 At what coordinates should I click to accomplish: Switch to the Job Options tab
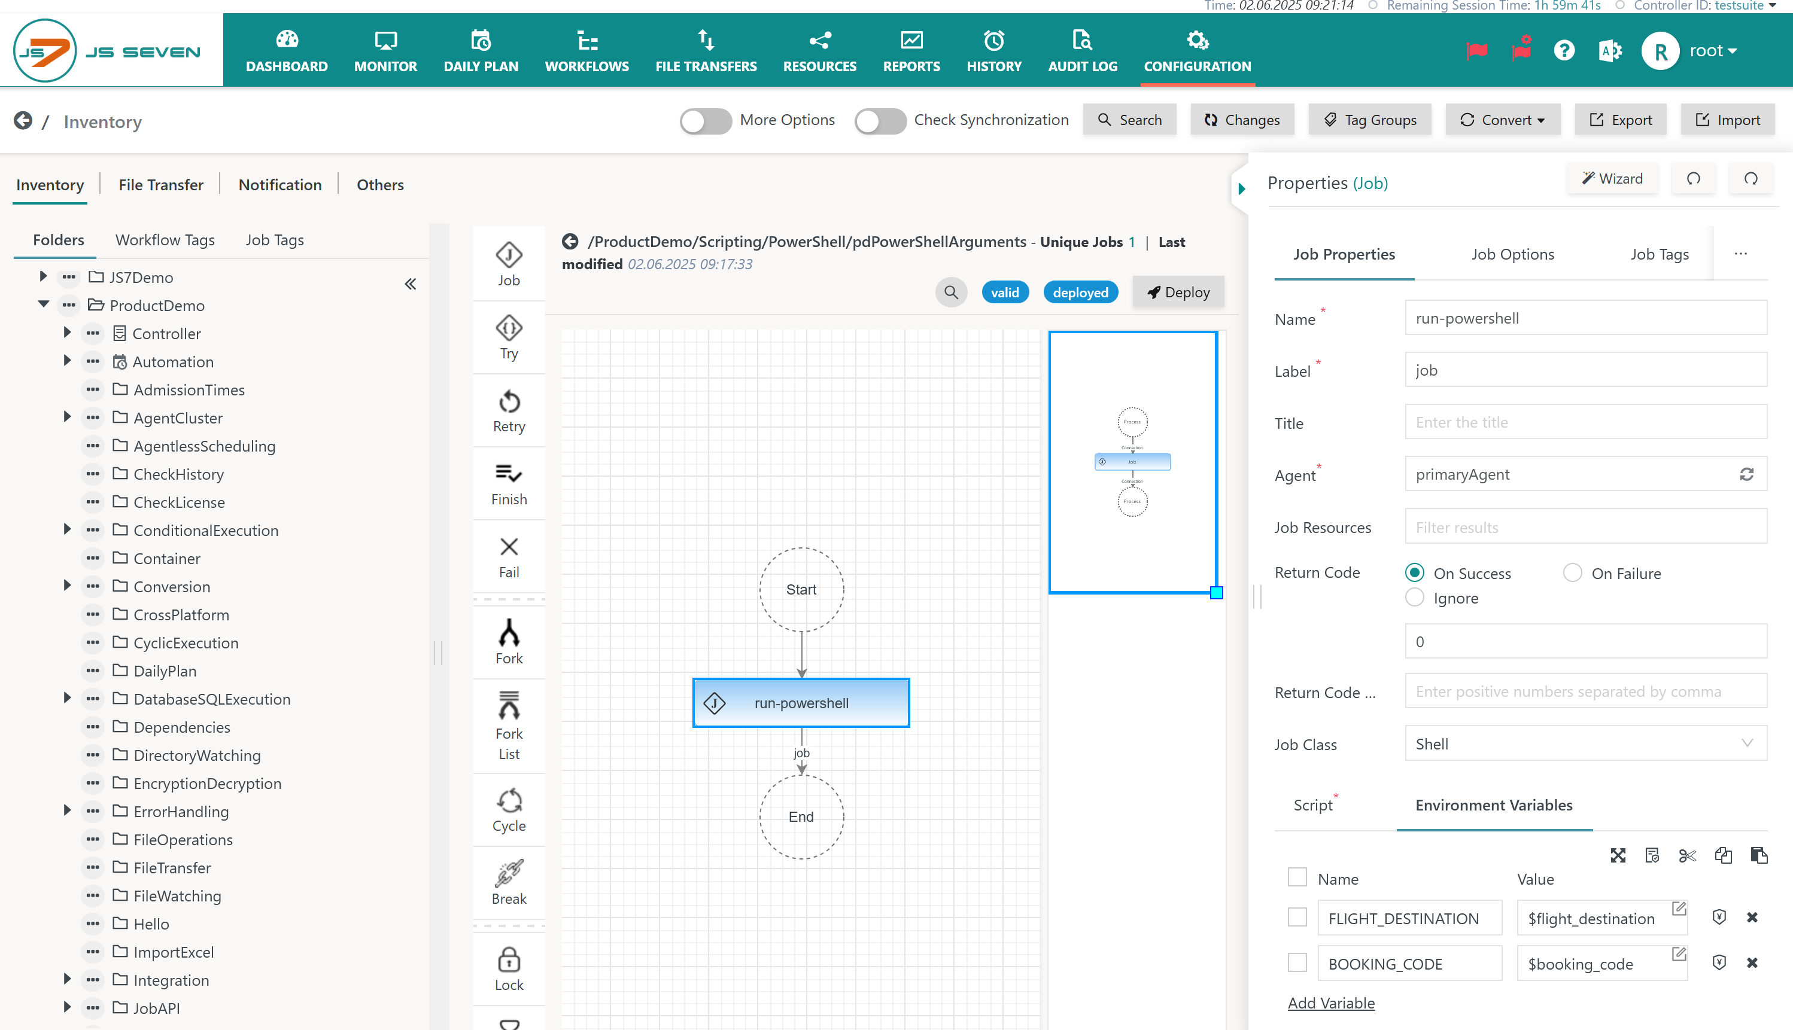(1513, 254)
